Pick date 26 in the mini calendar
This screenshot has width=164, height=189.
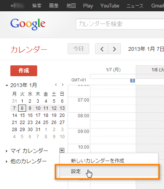[54, 123]
